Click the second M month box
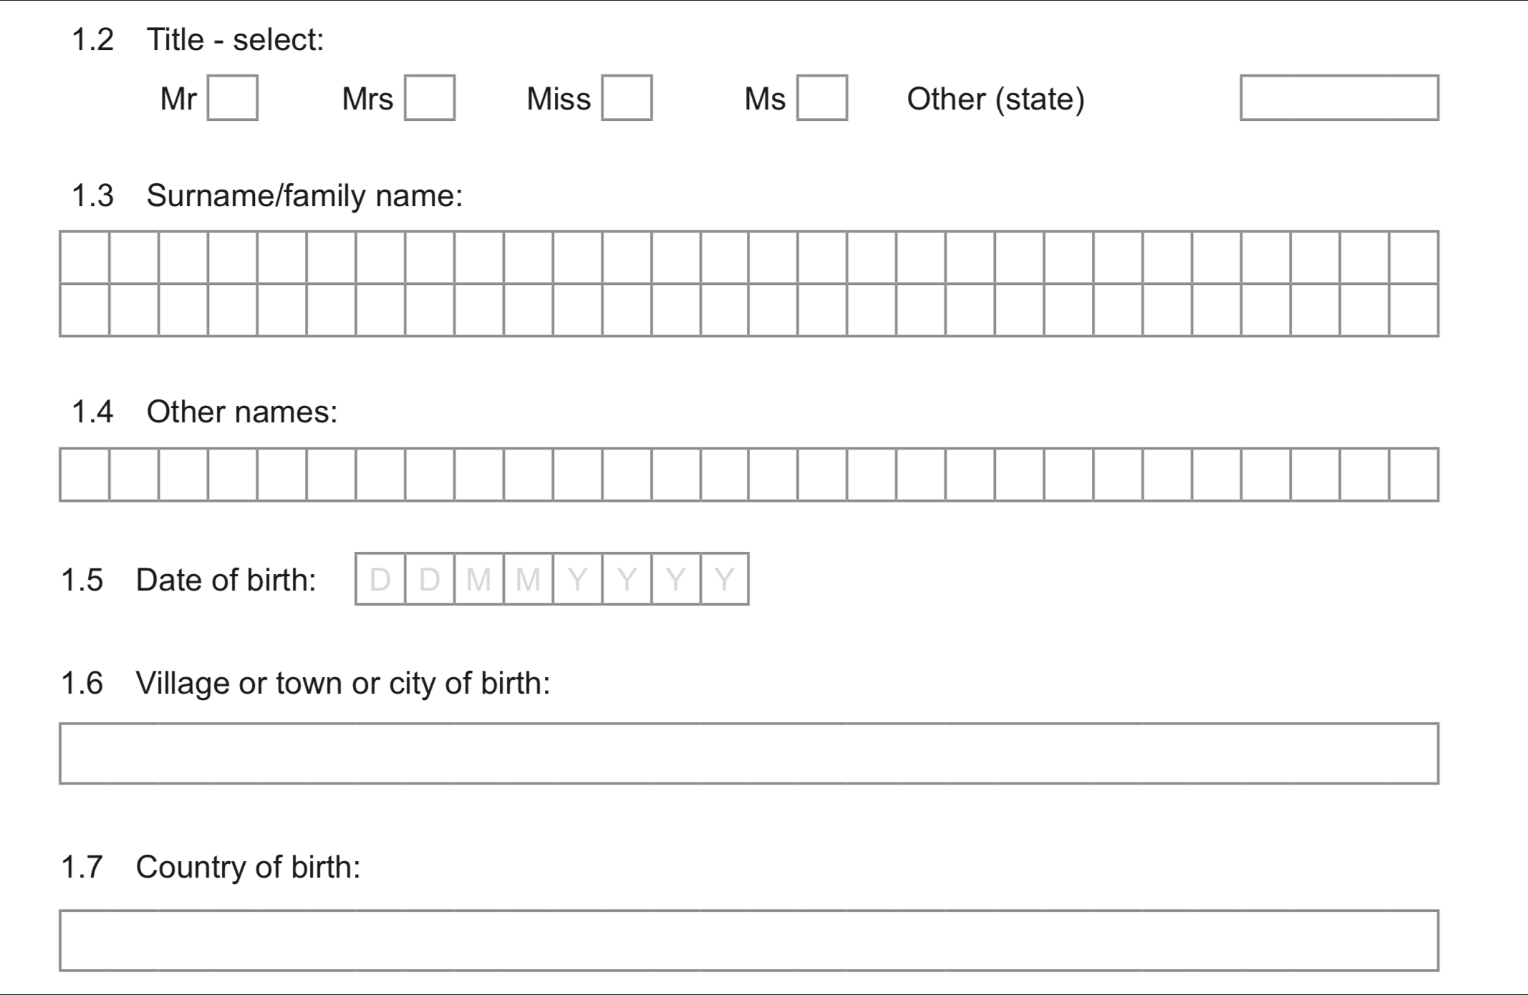 (528, 579)
